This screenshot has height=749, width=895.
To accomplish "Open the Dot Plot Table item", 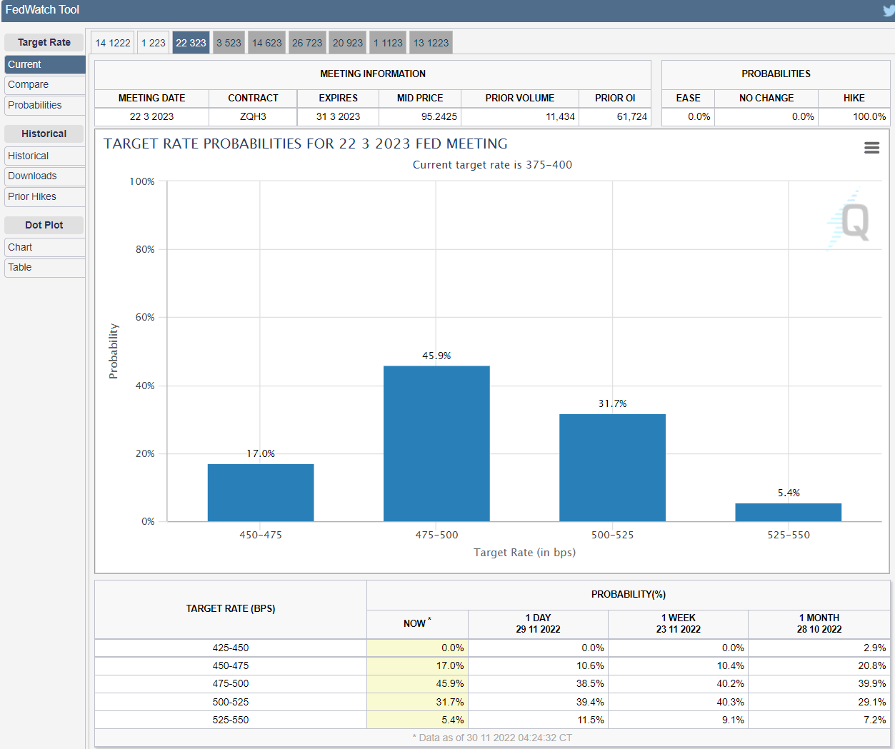I will [45, 267].
